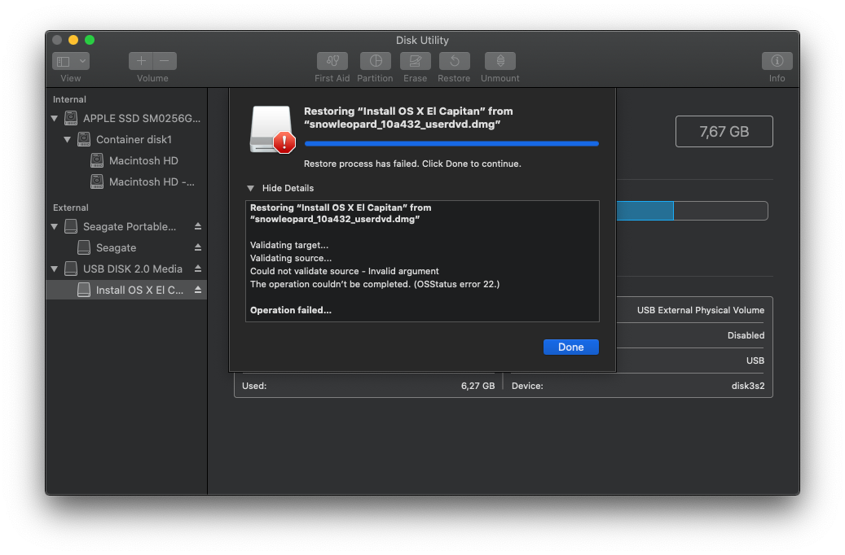
Task: Click the disk3s2 device value
Action: point(747,386)
